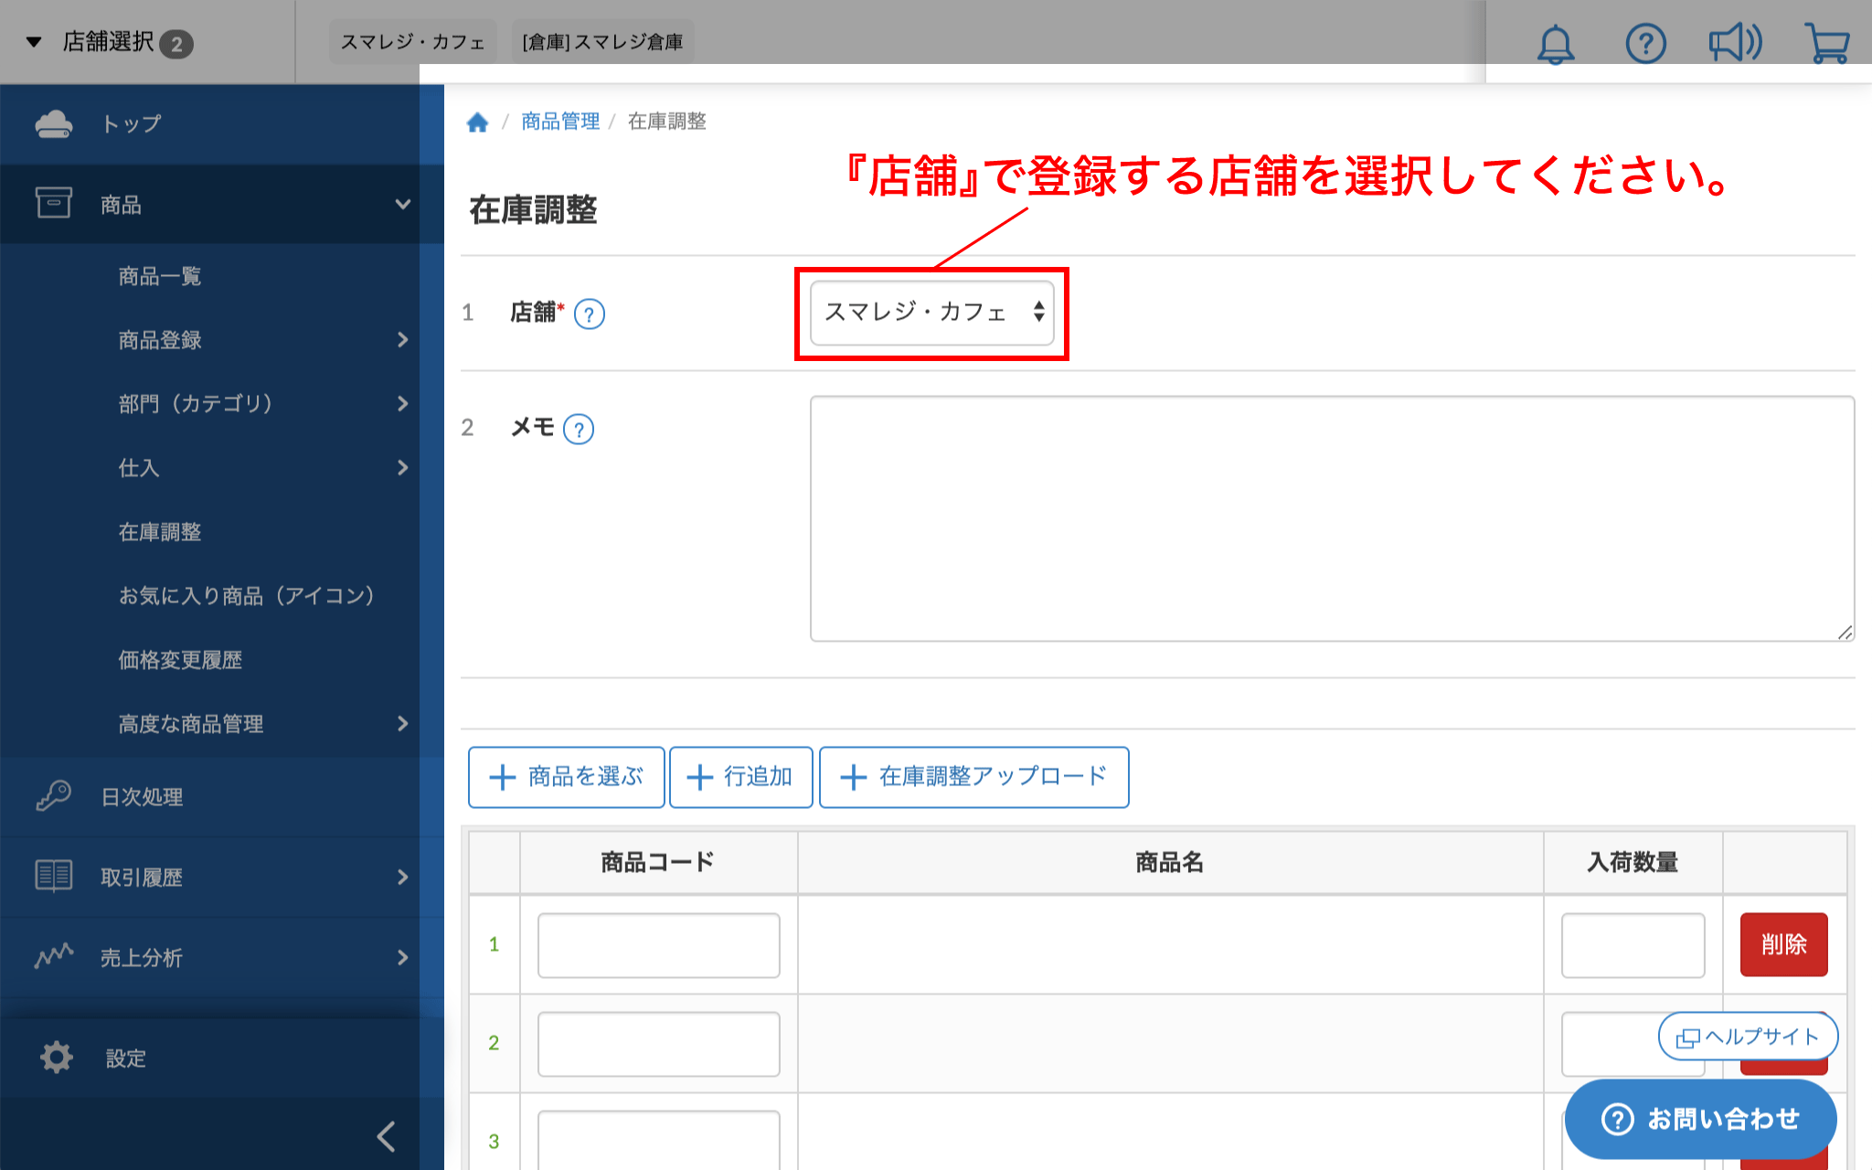Click the トップ cloud icon
The width and height of the screenshot is (1872, 1170).
(54, 123)
